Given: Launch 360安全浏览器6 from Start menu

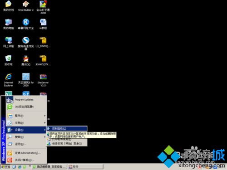Looking at the screenshot, I should click(x=26, y=107).
